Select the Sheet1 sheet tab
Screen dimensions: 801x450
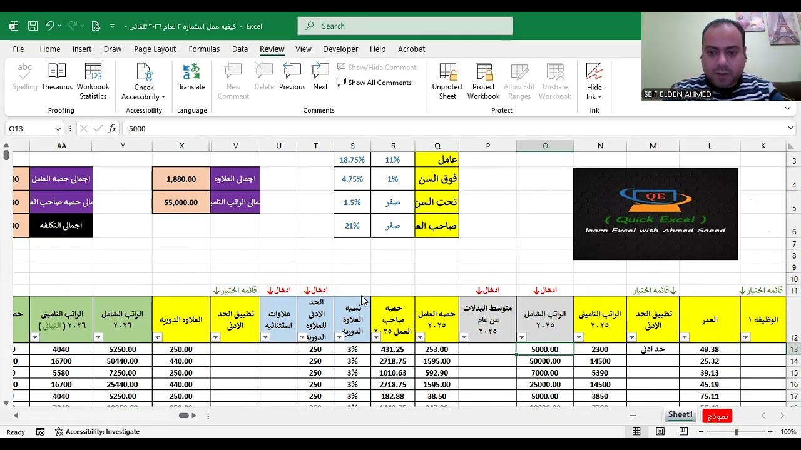point(680,415)
